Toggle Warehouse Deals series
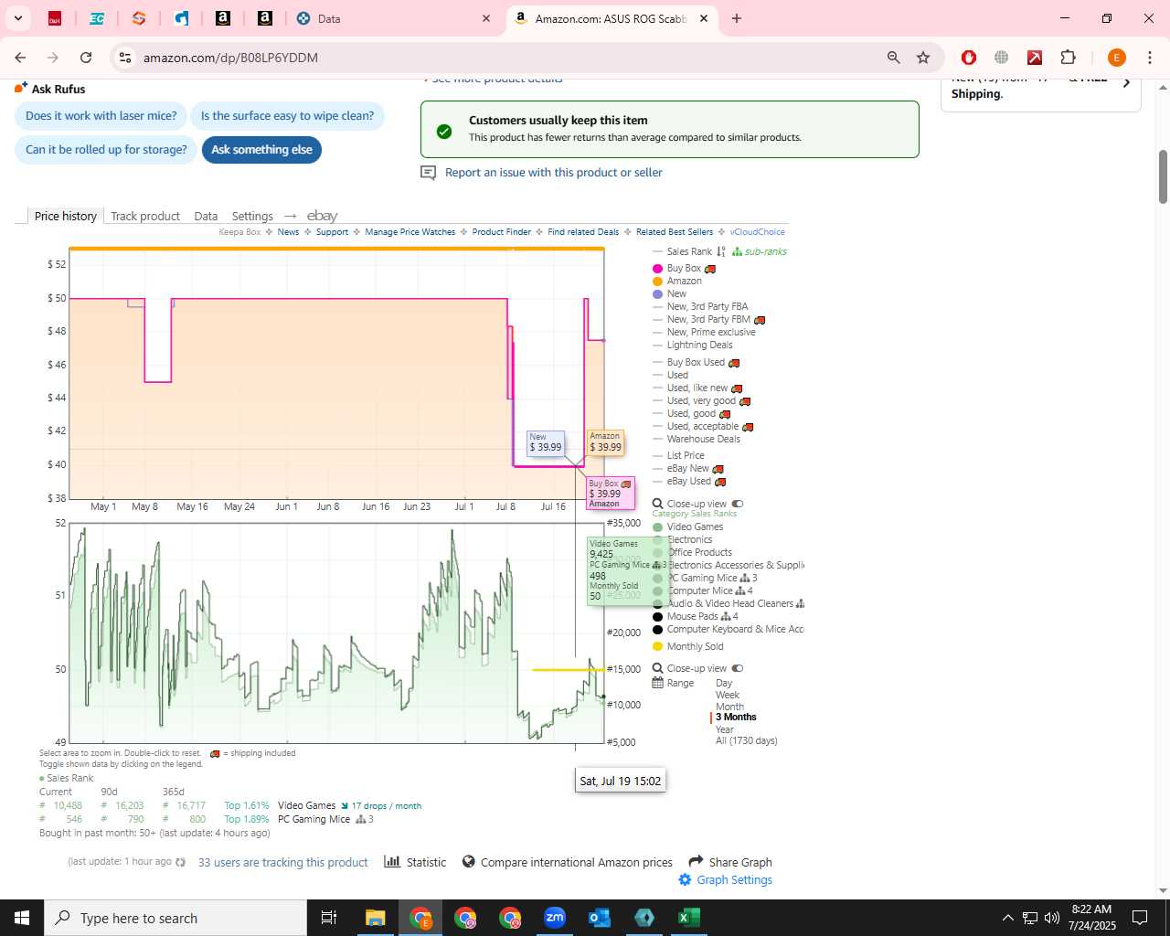The image size is (1170, 936). click(x=704, y=440)
